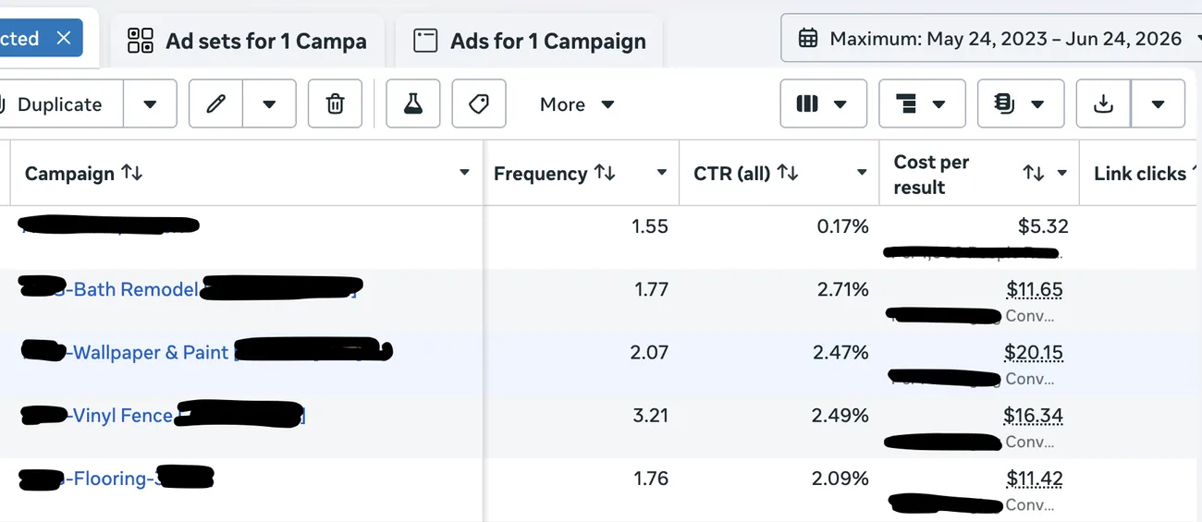Expand the arrow next to edit pencil
The image size is (1202, 522).
(x=269, y=103)
